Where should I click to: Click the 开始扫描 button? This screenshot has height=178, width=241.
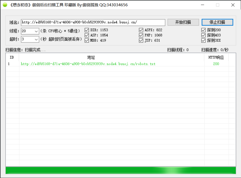click(x=183, y=22)
